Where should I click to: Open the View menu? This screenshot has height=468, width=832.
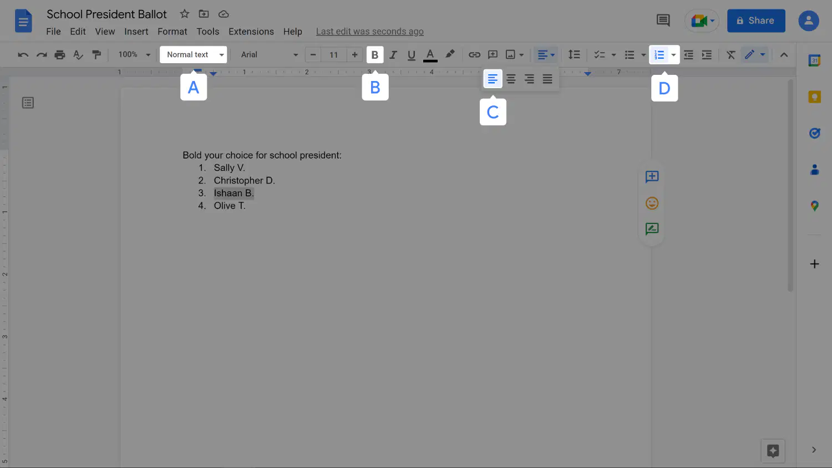pos(105,32)
